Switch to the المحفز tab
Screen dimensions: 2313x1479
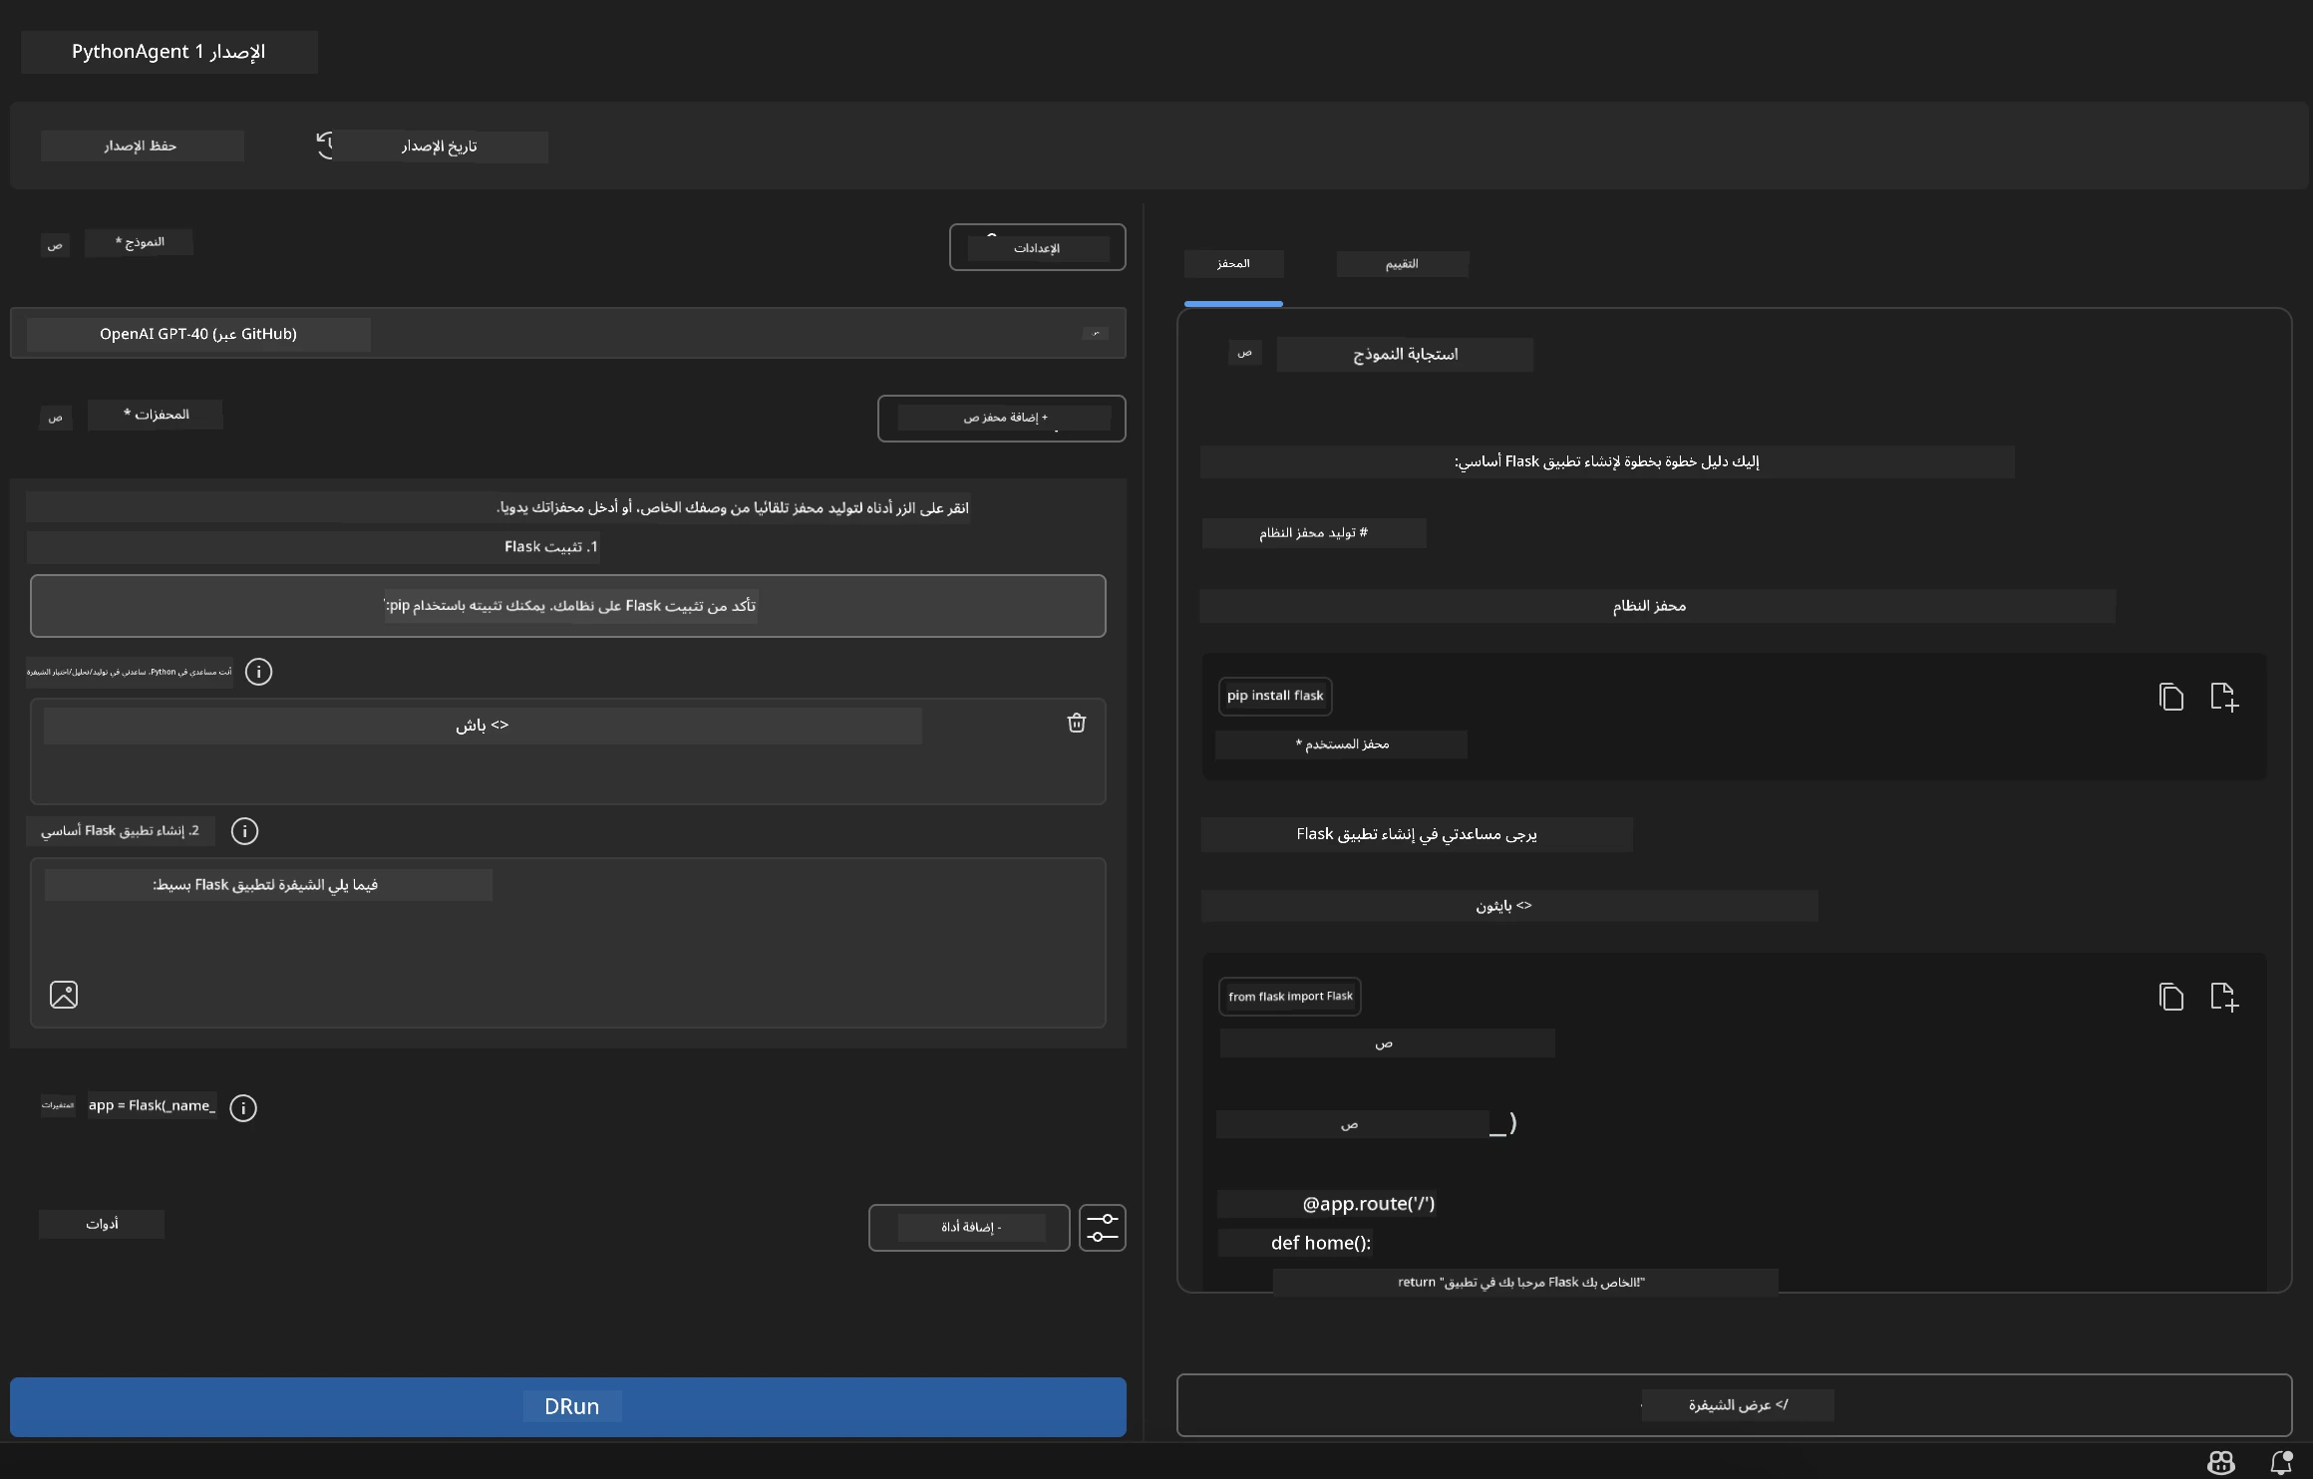click(x=1233, y=264)
